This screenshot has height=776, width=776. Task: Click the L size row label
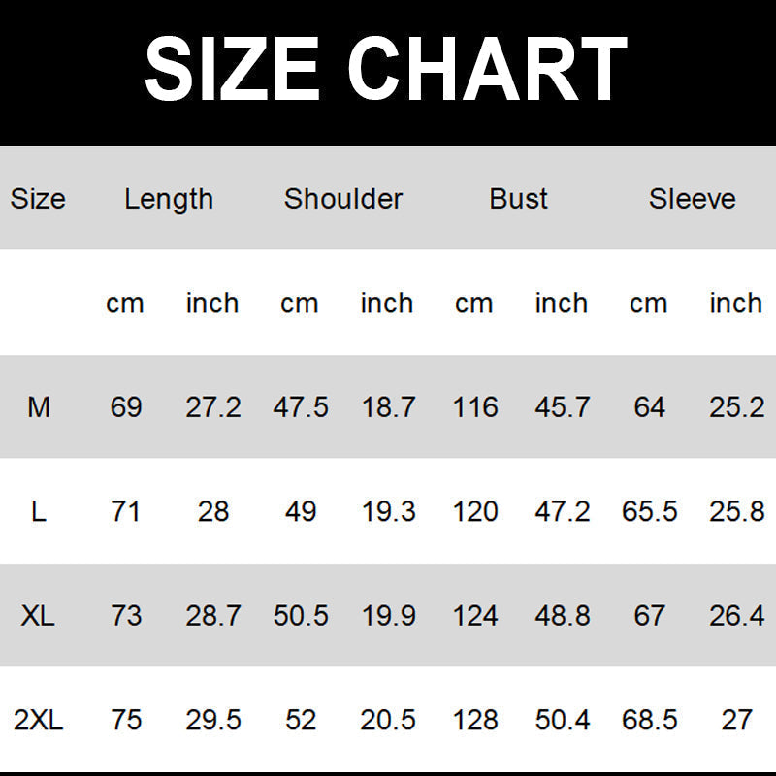[x=39, y=511]
